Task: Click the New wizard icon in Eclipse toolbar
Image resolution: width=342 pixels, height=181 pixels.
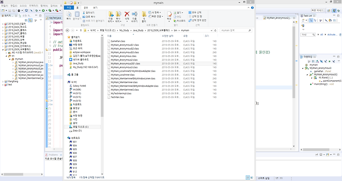Action: (x=3, y=10)
